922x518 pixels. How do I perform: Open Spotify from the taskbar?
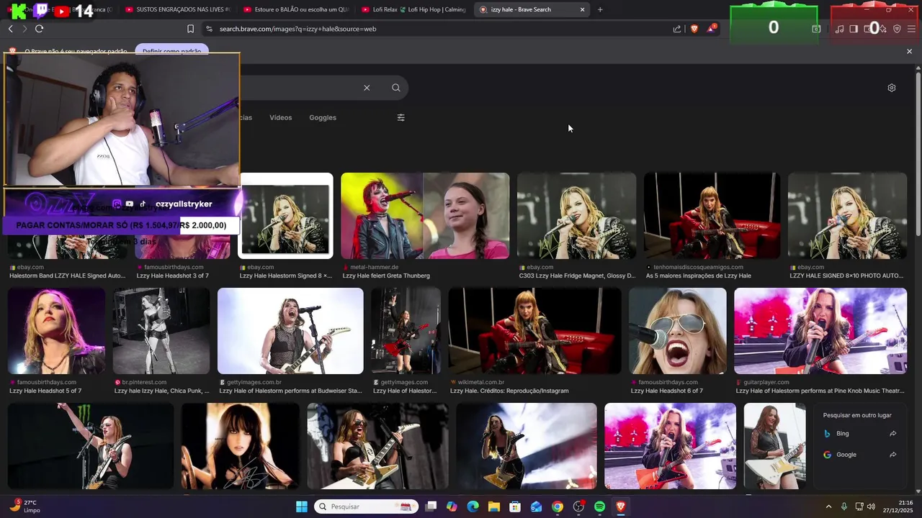599,506
